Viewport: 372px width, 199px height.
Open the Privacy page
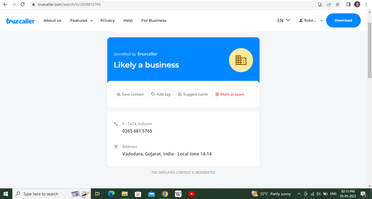108,20
